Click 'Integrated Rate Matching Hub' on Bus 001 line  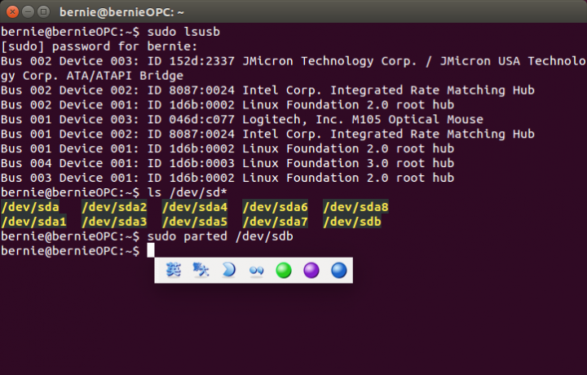[432, 134]
